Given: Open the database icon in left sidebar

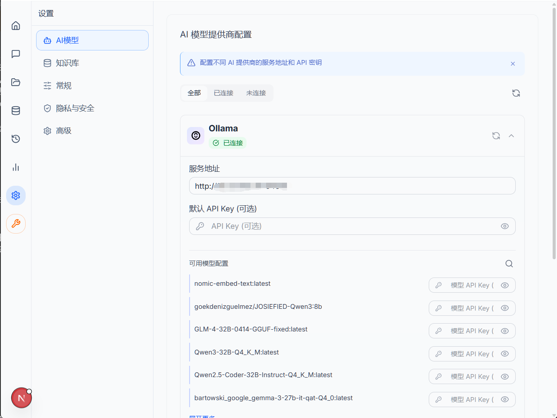Looking at the screenshot, I should tap(16, 110).
